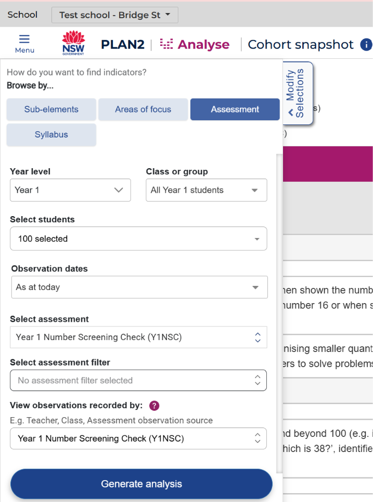This screenshot has height=502, width=373.
Task: Click the Cohort snapshot heading
Action: tap(301, 44)
